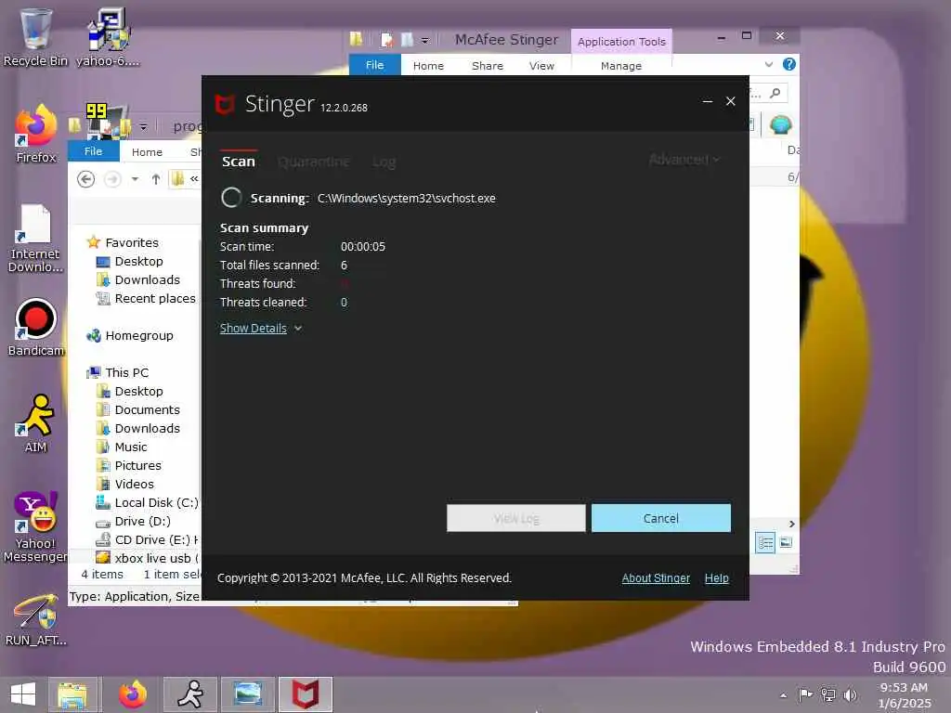Launch Firefox from the desktop shortcut

(36, 135)
